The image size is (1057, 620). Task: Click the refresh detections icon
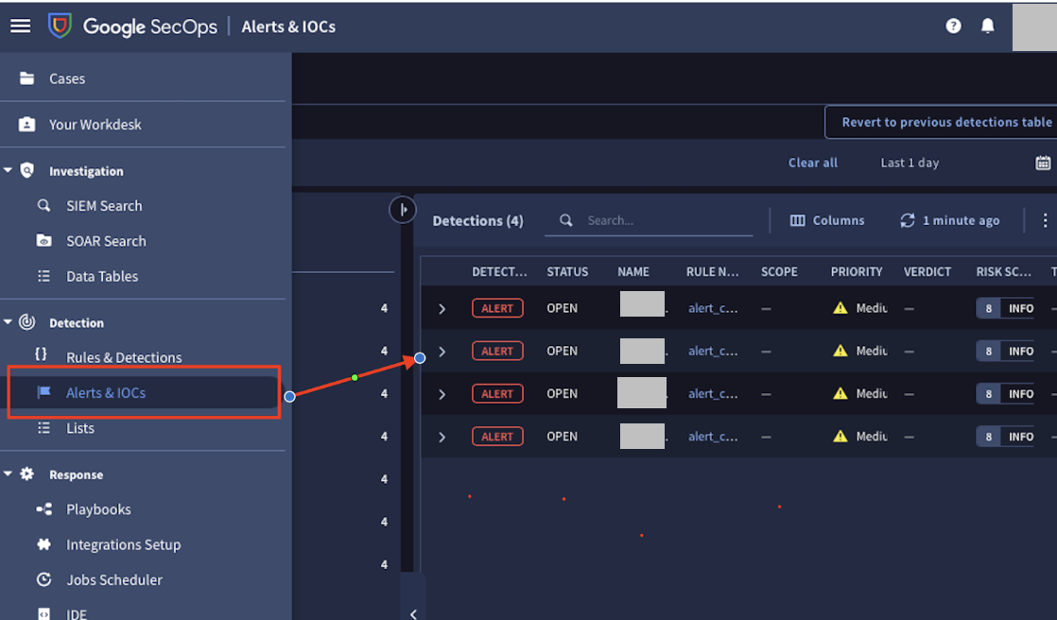point(908,220)
